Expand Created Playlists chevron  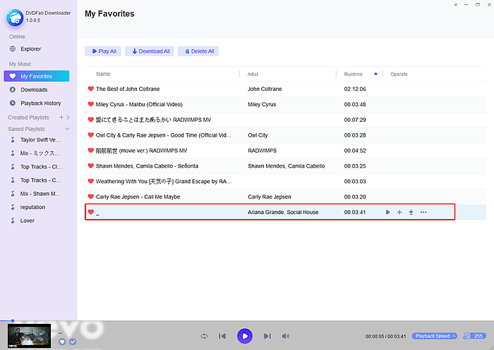point(68,118)
